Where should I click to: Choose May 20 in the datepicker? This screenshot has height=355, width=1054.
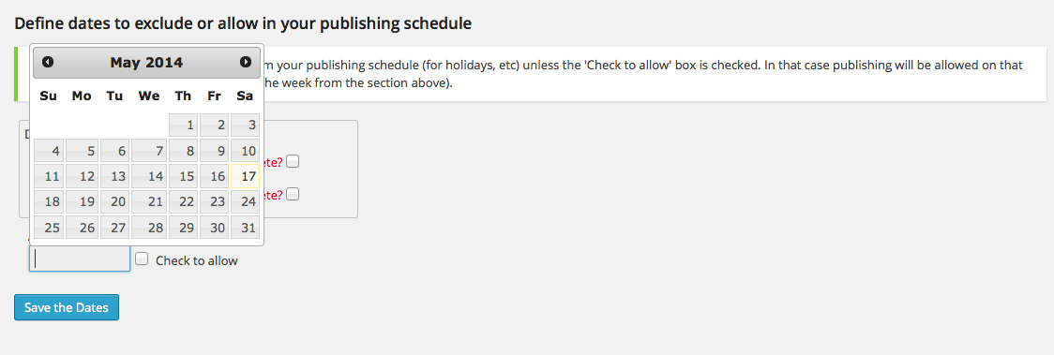point(115,202)
